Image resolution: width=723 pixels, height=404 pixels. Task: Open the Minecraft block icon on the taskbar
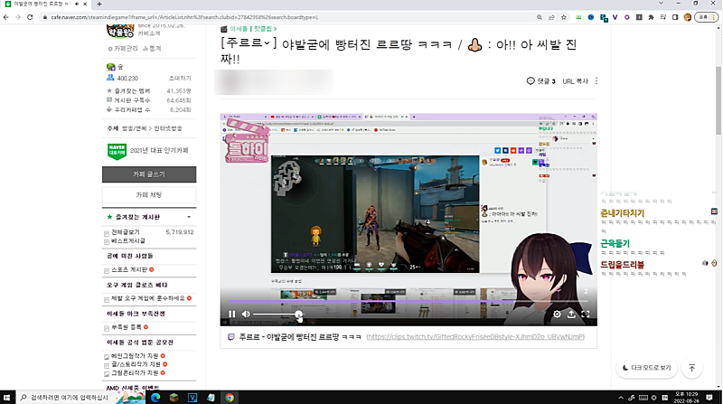(x=174, y=398)
